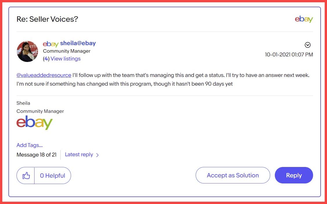Open the @valueaddedresource mention link
327x204 pixels.
pyautogui.click(x=44, y=75)
